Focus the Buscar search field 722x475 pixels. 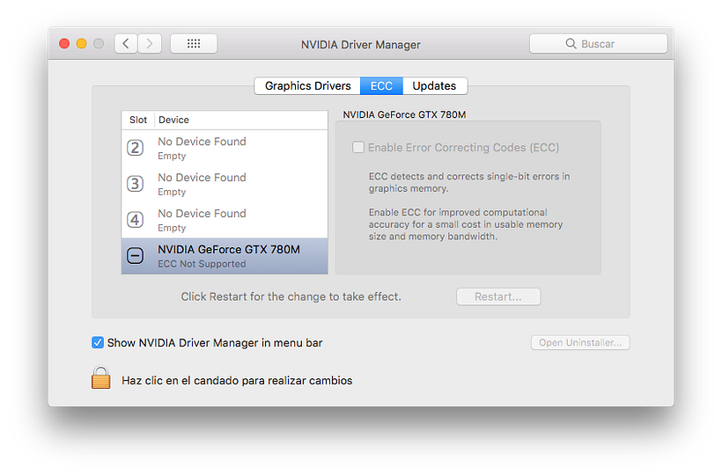[598, 44]
